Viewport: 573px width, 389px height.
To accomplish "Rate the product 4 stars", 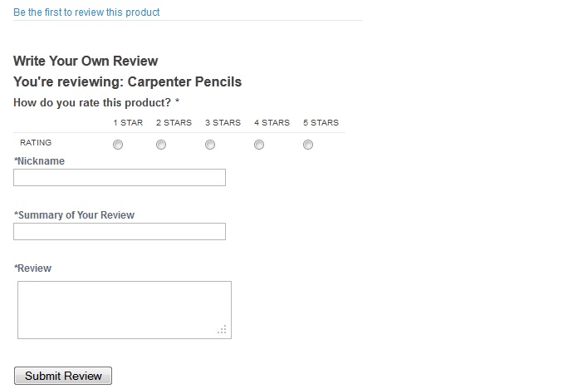I will click(x=259, y=145).
